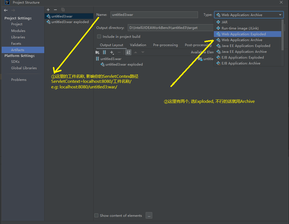Click the copy artifact icon
Viewport: 289px width, 224px height.
coord(63,10)
